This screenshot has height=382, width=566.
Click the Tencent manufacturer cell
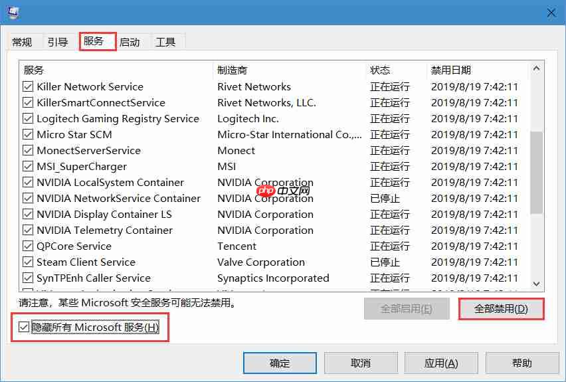(x=236, y=246)
